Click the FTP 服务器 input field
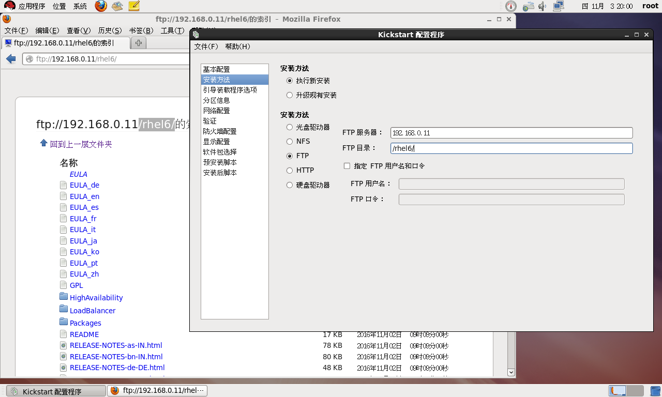Image resolution: width=662 pixels, height=397 pixels. (x=511, y=133)
